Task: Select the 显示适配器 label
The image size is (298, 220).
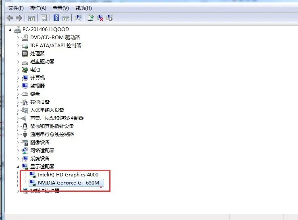Action: pos(42,167)
